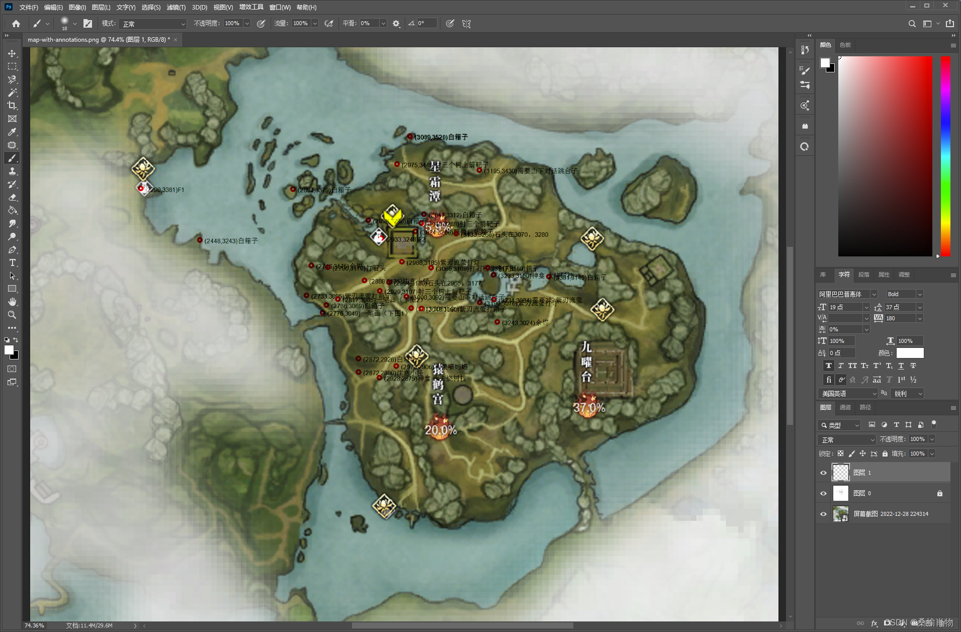Toggle Faux Bold in Character panel
Screen dimensions: 961x632
828,366
